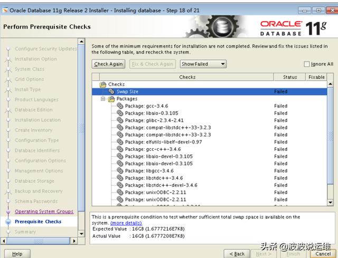Viewport: 338px width, 258px height.
Task: Select the Database Edition step
Action: pyautogui.click(x=34, y=110)
